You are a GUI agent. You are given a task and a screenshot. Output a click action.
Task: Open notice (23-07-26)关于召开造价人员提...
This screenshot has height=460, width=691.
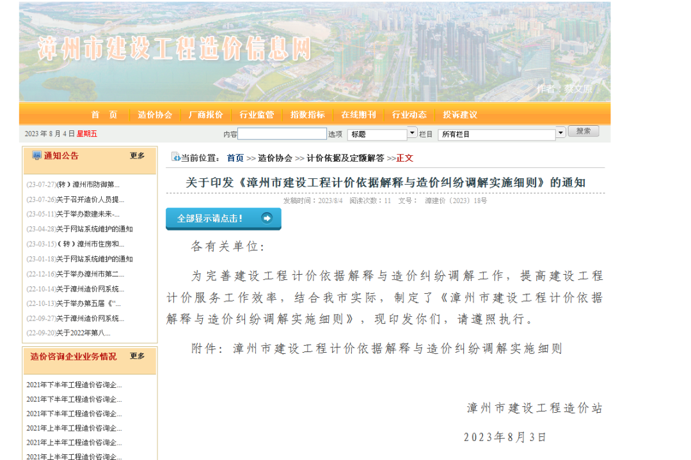pos(75,199)
